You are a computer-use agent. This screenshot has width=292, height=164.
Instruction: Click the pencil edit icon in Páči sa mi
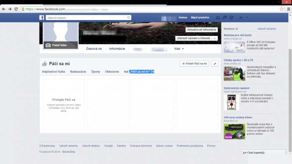click(x=215, y=64)
